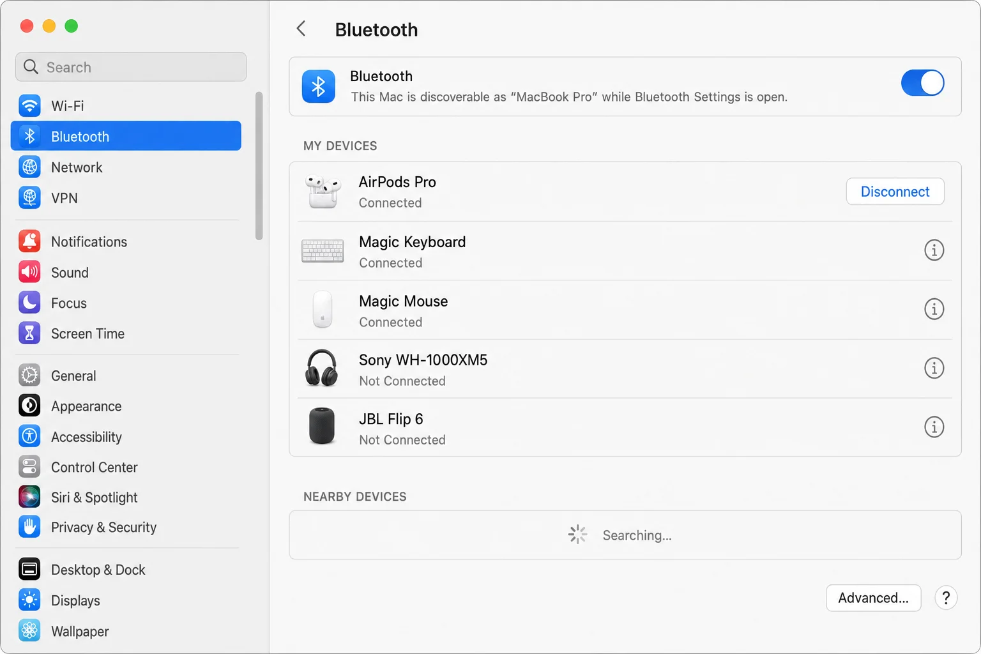The image size is (981, 654).
Task: Select the 'Magic Keyboard' device name
Action: [x=412, y=242]
